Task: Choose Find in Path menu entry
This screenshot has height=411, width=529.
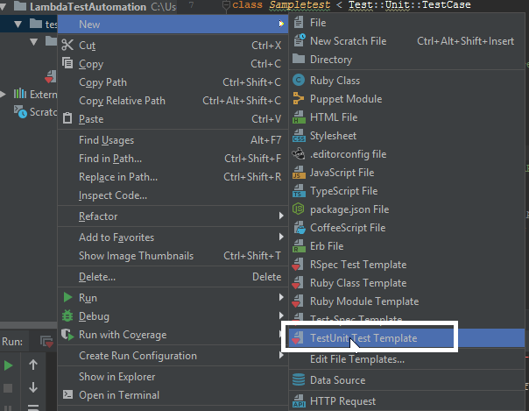Action: pos(110,159)
